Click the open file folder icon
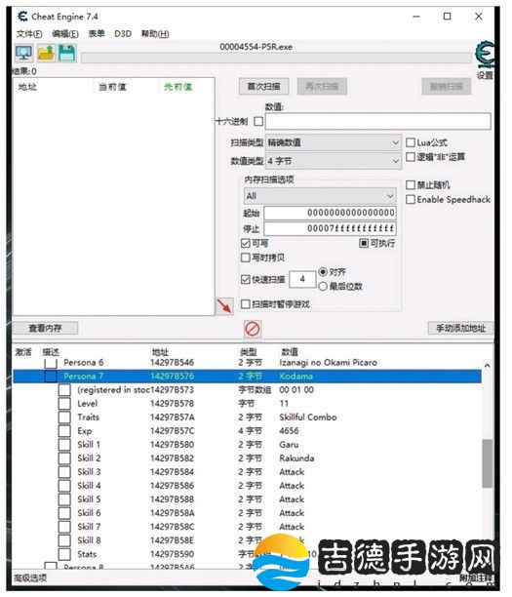The width and height of the screenshot is (512, 597). coord(46,53)
